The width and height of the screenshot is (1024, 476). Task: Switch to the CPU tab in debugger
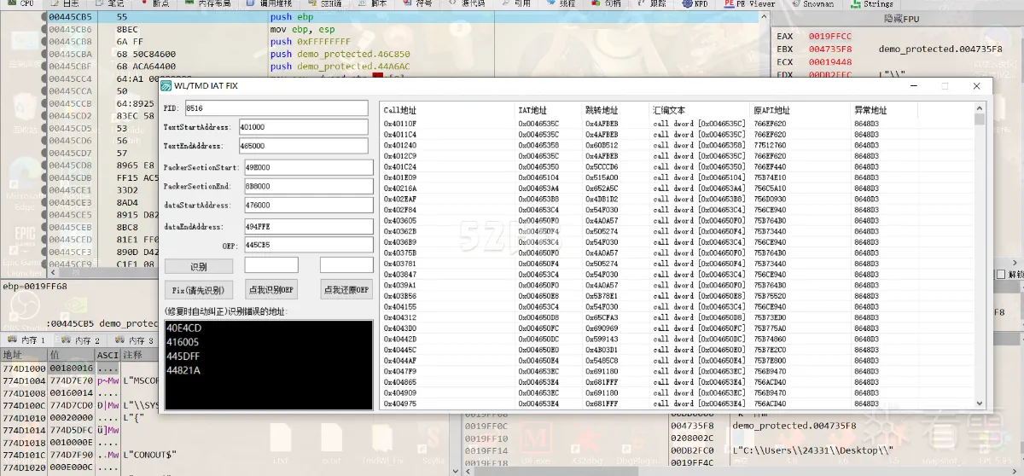point(20,3)
